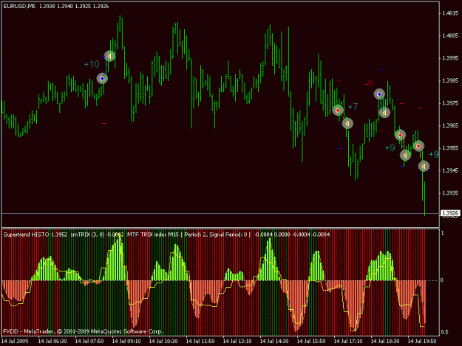Click the 1.3995 price scale label
Screen dimensions: 462x346
click(x=450, y=58)
